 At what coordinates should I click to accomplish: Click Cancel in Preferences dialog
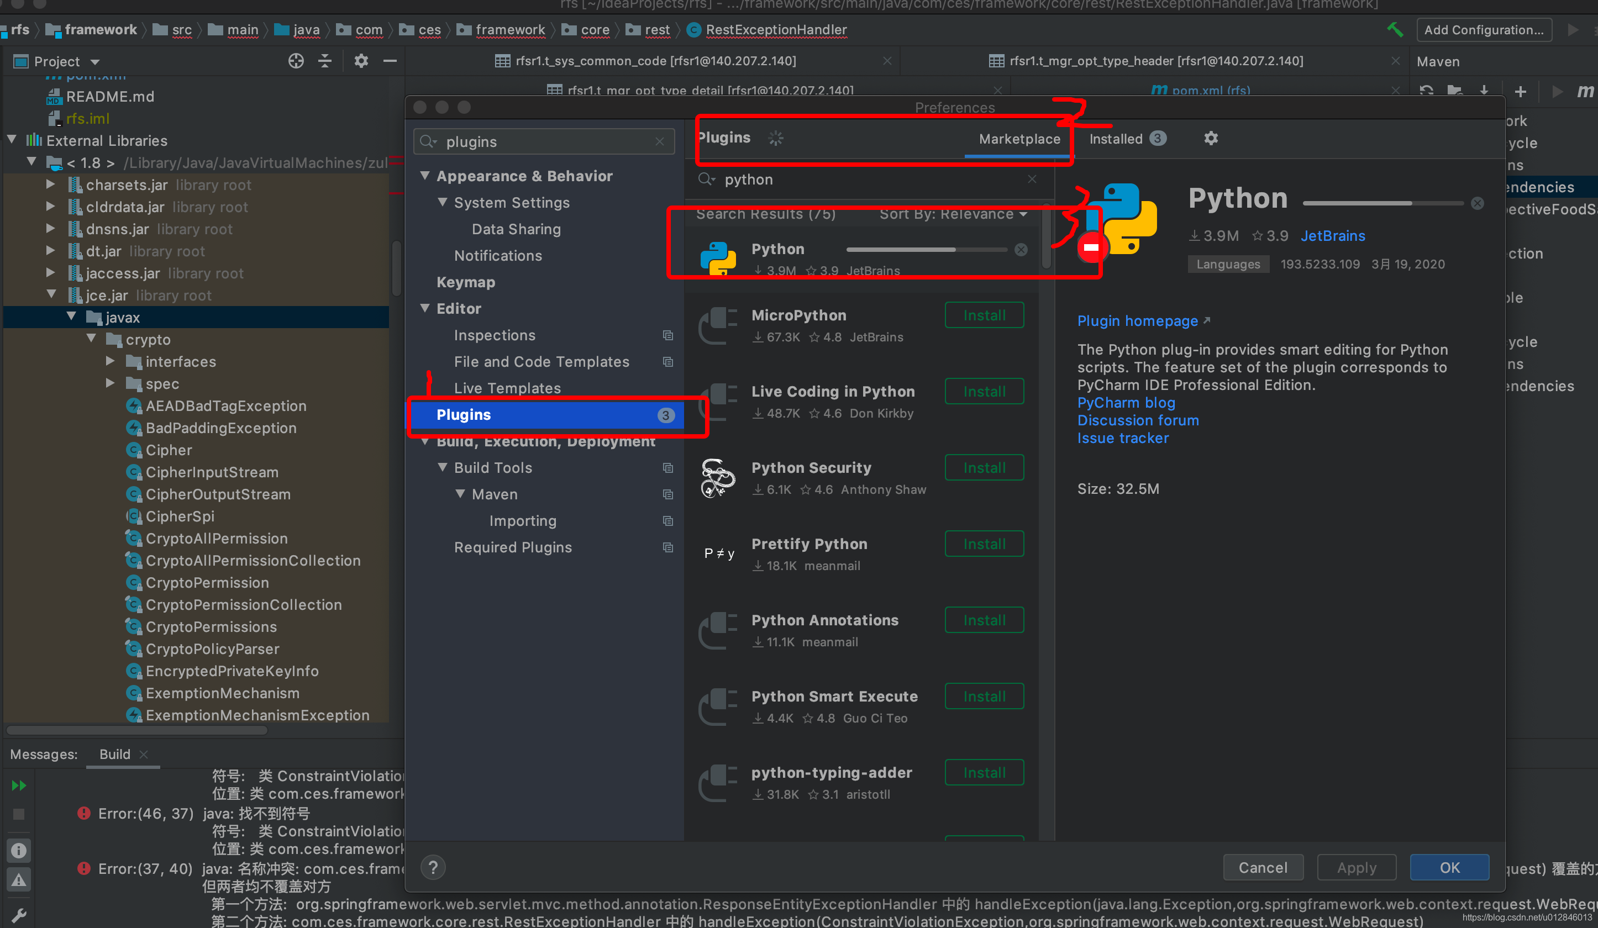[x=1263, y=867]
